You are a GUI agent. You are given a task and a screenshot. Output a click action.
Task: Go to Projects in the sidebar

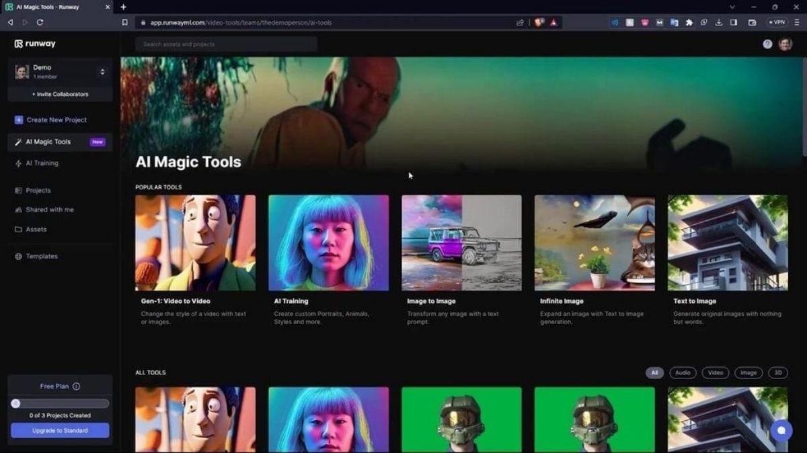38,191
